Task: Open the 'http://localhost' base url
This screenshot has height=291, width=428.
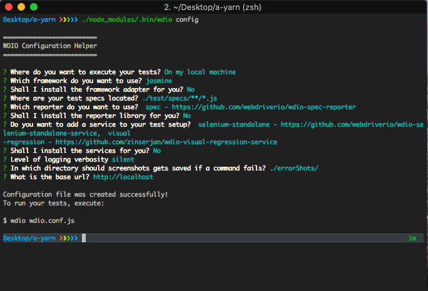Action: (x=123, y=177)
